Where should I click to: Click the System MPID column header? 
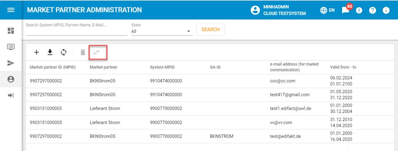pos(162,67)
